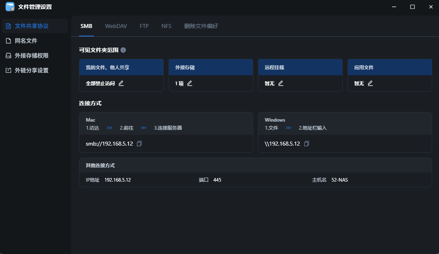The height and width of the screenshot is (254, 439).
Task: Open the 删除文件偏好 tab
Action: click(x=201, y=26)
